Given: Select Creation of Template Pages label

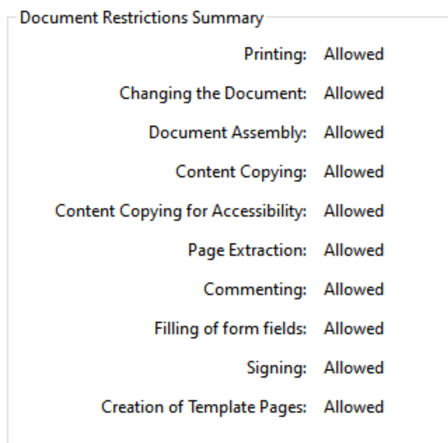Looking at the screenshot, I should pyautogui.click(x=204, y=407).
